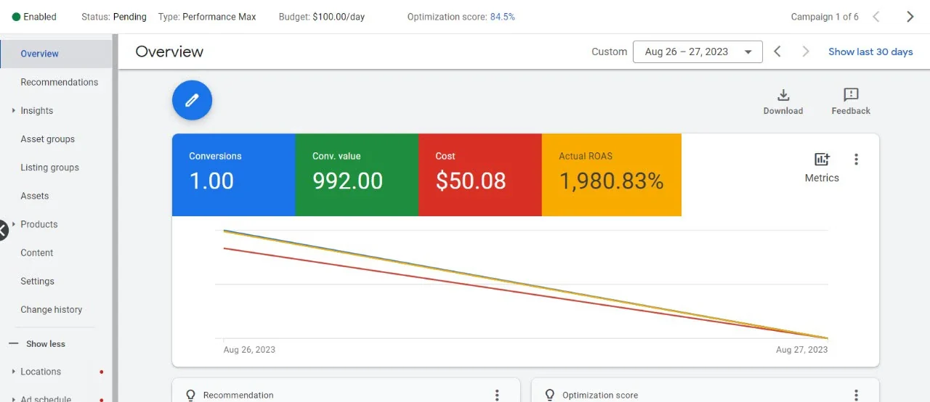Viewport: 930px width, 402px height.
Task: Click the Download icon
Action: [x=783, y=95]
